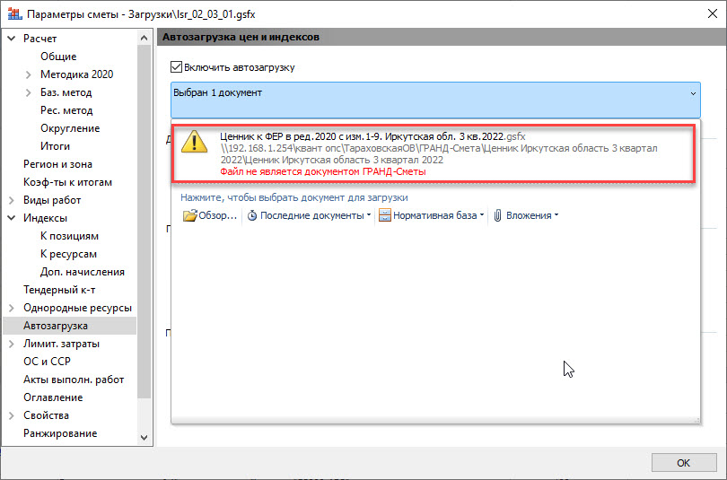Image resolution: width=727 pixels, height=480 pixels.
Task: Open ОС и ССР section
Action: tap(47, 362)
